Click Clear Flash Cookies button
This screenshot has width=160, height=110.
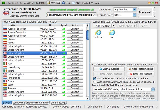click(x=141, y=74)
